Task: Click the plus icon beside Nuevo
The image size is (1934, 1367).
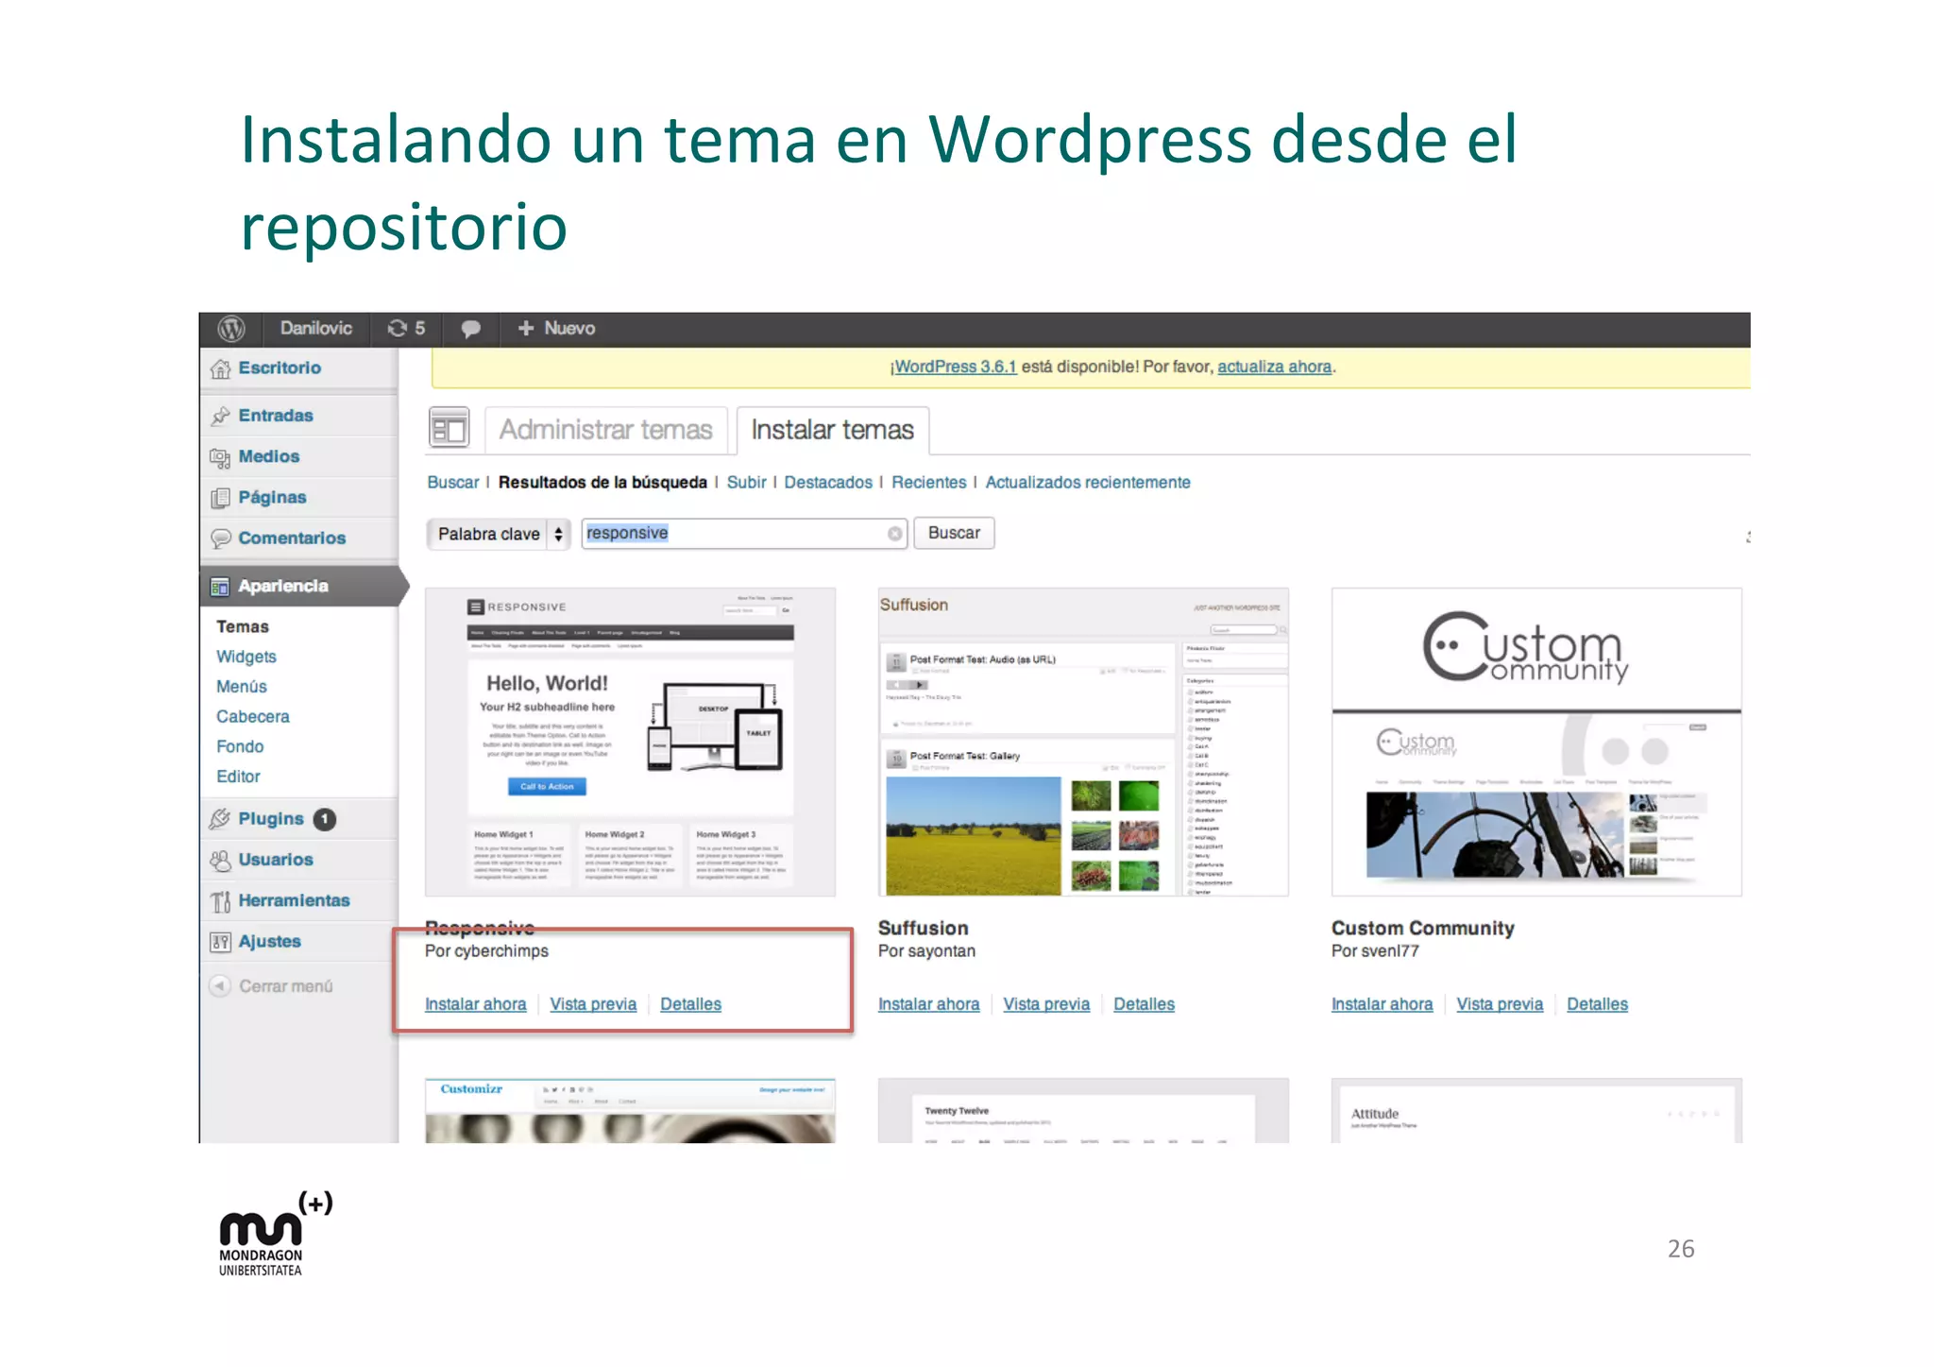Action: point(526,328)
